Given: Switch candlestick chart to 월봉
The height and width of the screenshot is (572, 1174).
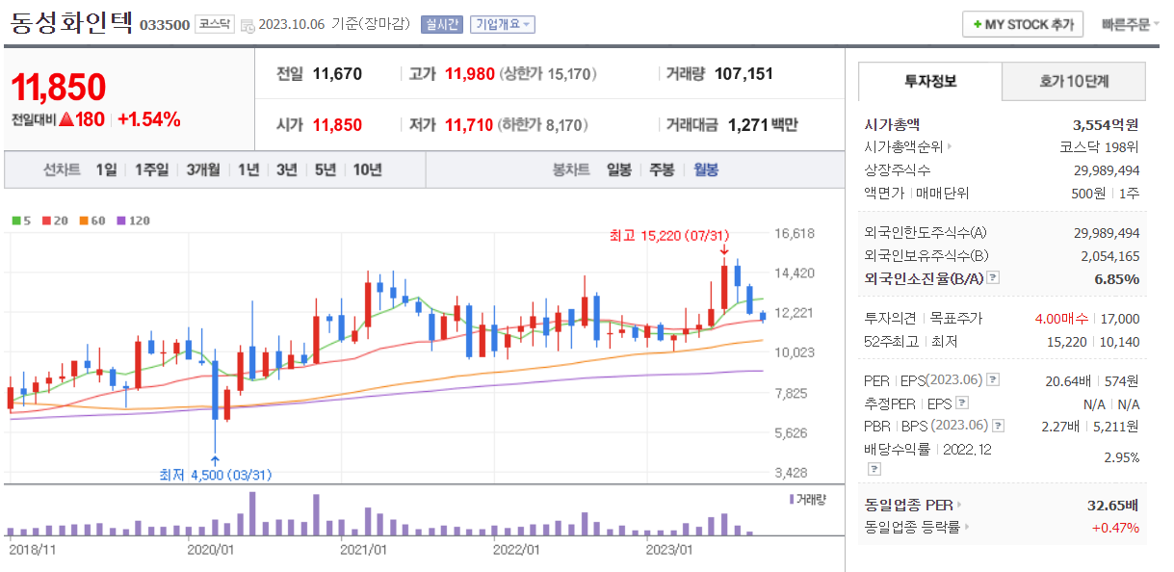Looking at the screenshot, I should tap(706, 170).
